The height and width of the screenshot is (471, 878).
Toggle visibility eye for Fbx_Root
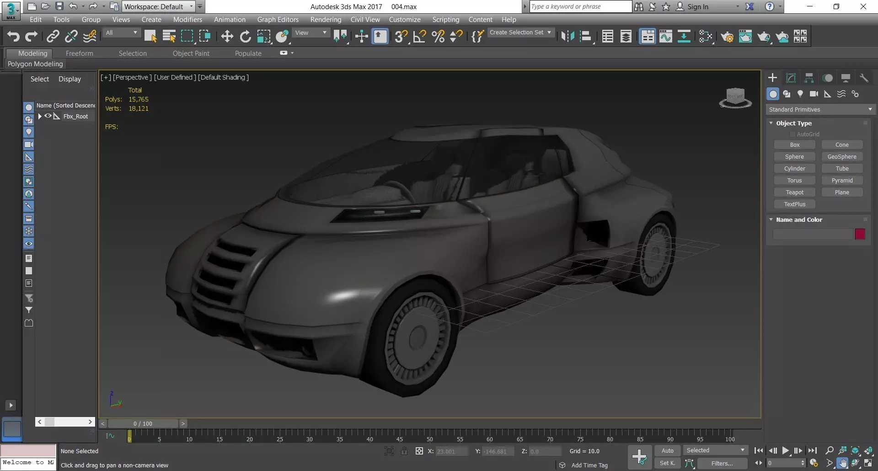coord(48,116)
